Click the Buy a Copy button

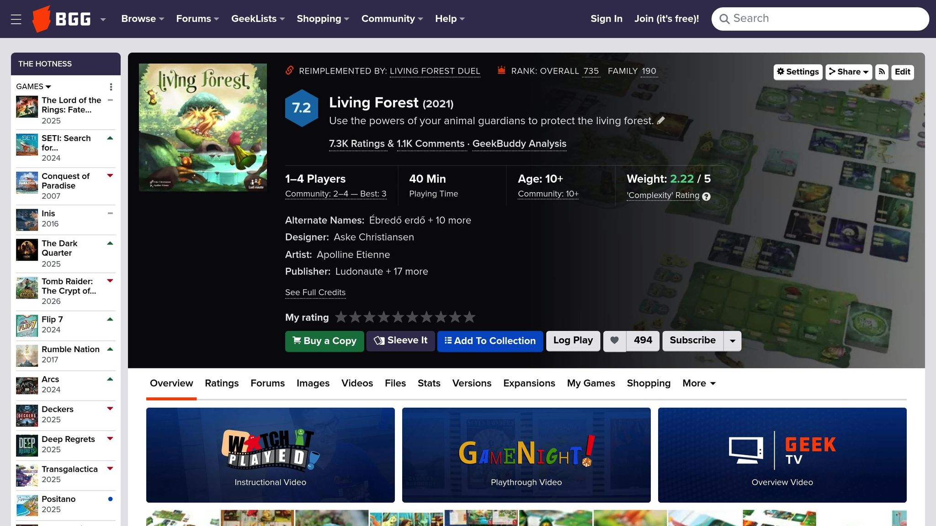point(324,341)
